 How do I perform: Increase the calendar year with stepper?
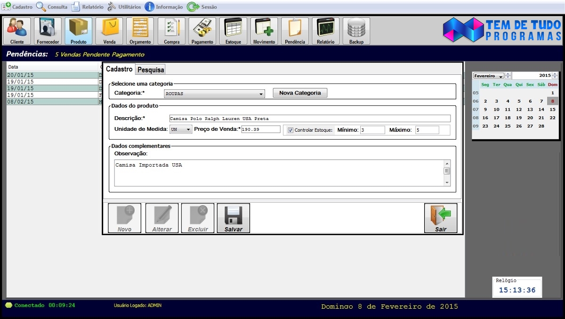tap(556, 74)
